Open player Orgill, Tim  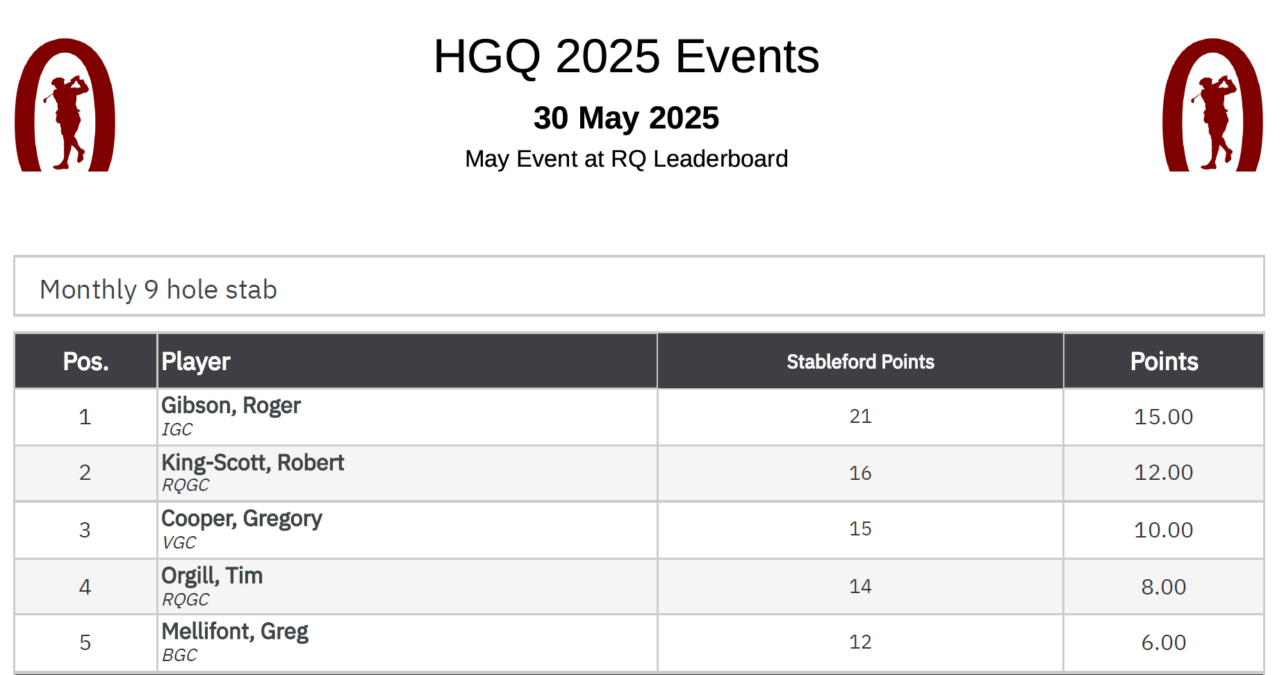pos(212,576)
